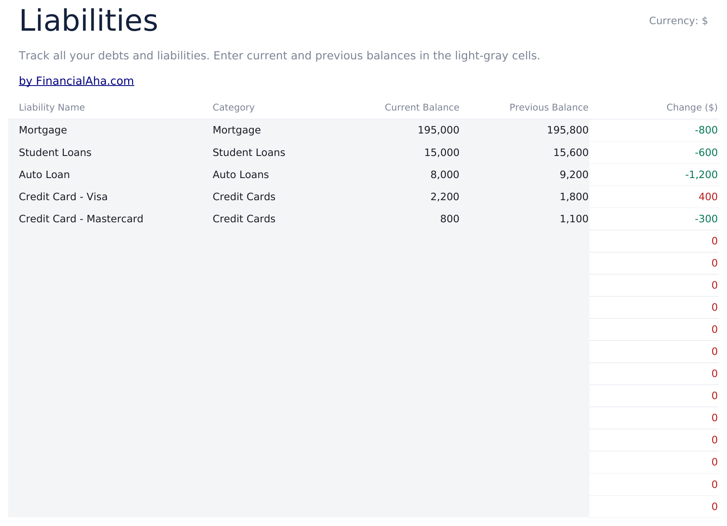Select the 15,000 current balance cell

coord(396,153)
